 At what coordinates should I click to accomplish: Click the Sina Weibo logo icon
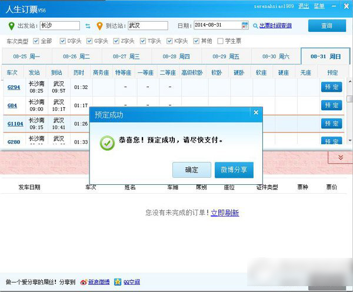84,282
